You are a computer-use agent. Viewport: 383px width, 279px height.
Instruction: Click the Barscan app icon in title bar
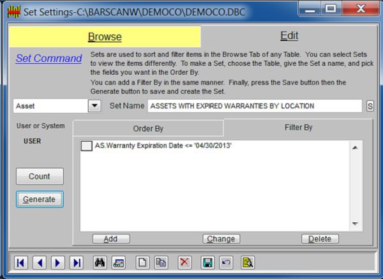[x=13, y=11]
